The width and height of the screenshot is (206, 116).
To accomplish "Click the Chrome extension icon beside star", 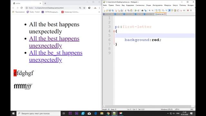I will tap(89, 8).
